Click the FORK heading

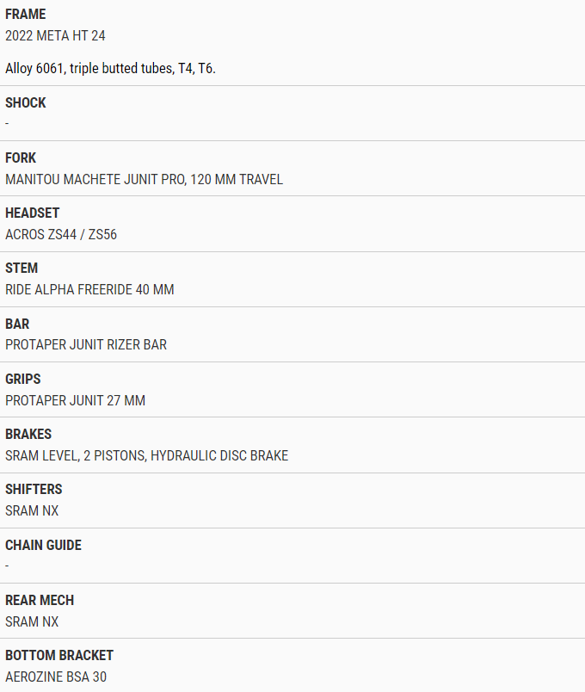[21, 158]
